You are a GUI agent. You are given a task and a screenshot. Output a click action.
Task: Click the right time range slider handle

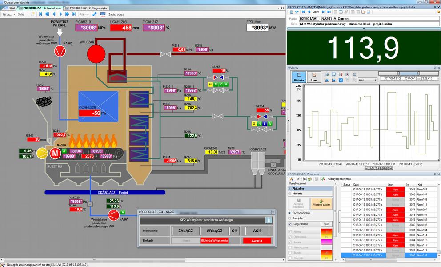pos(418,73)
